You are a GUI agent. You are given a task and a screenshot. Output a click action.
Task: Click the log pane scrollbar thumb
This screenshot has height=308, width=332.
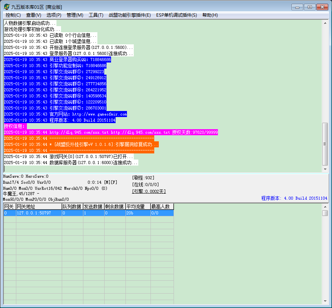pyautogui.click(x=325, y=144)
